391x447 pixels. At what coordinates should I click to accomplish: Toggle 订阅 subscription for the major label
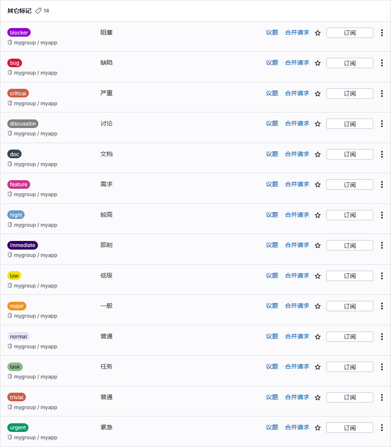pos(350,306)
